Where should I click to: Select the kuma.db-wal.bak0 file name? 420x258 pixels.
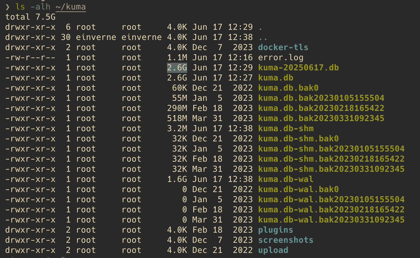(x=298, y=190)
